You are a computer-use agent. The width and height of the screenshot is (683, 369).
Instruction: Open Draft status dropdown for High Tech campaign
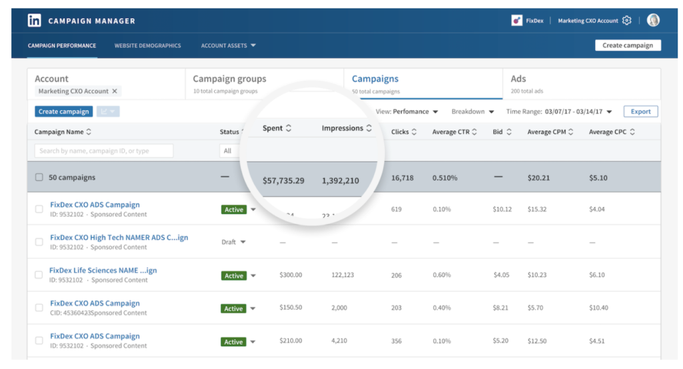point(243,242)
